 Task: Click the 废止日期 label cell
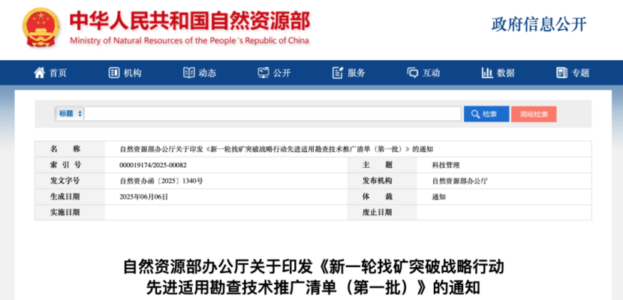click(382, 212)
